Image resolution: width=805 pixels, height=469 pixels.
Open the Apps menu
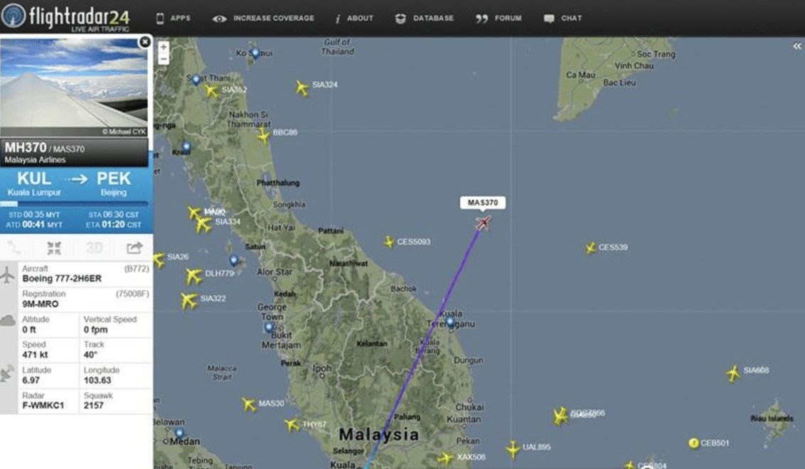173,18
